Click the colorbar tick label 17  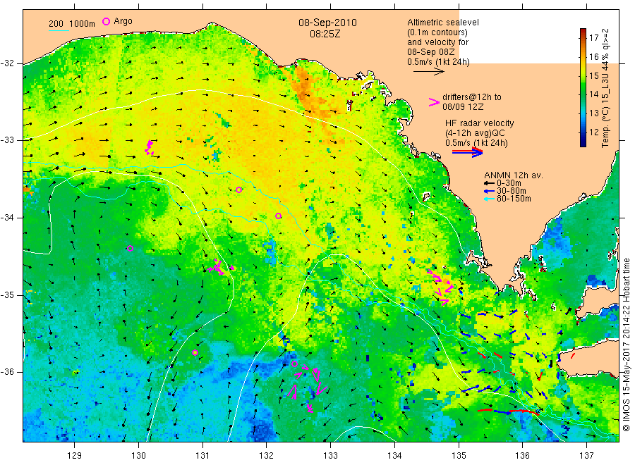click(x=593, y=38)
